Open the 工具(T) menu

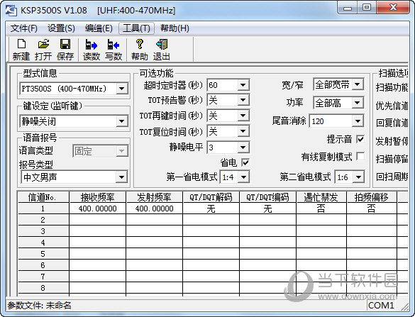pyautogui.click(x=137, y=28)
